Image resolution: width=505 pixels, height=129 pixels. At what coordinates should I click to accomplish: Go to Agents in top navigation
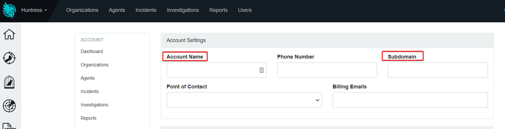117,10
